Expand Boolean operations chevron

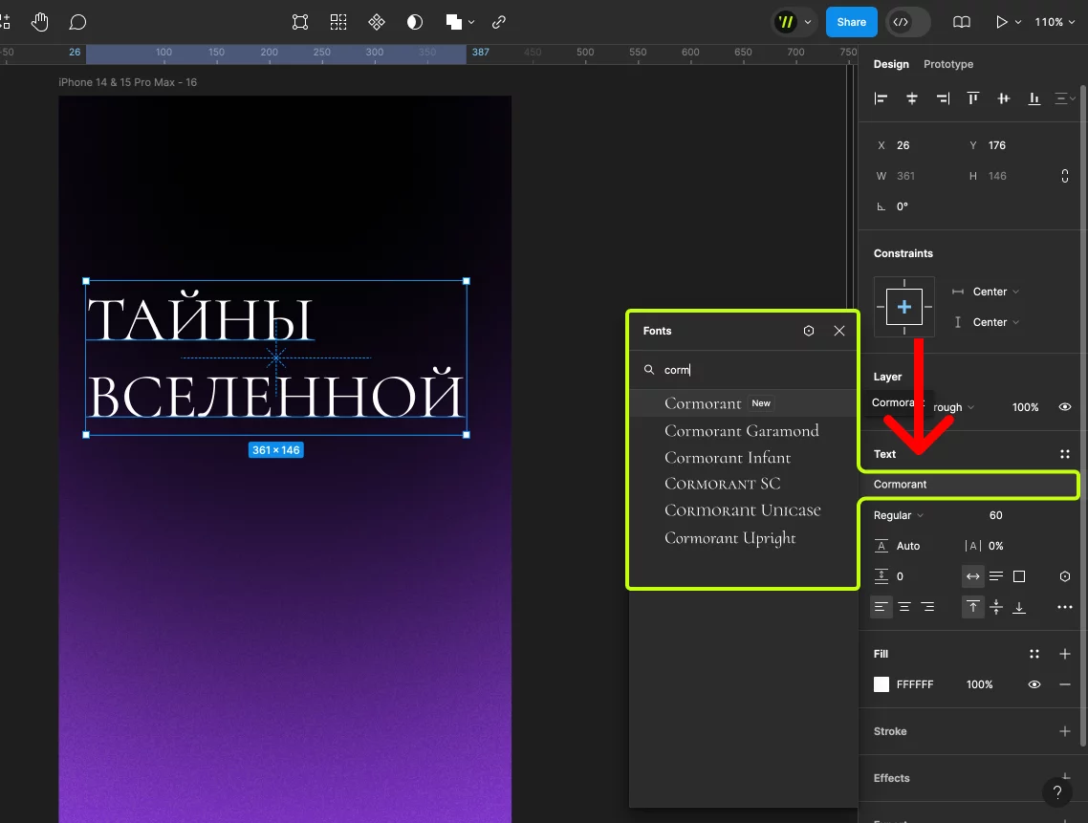[x=471, y=22]
